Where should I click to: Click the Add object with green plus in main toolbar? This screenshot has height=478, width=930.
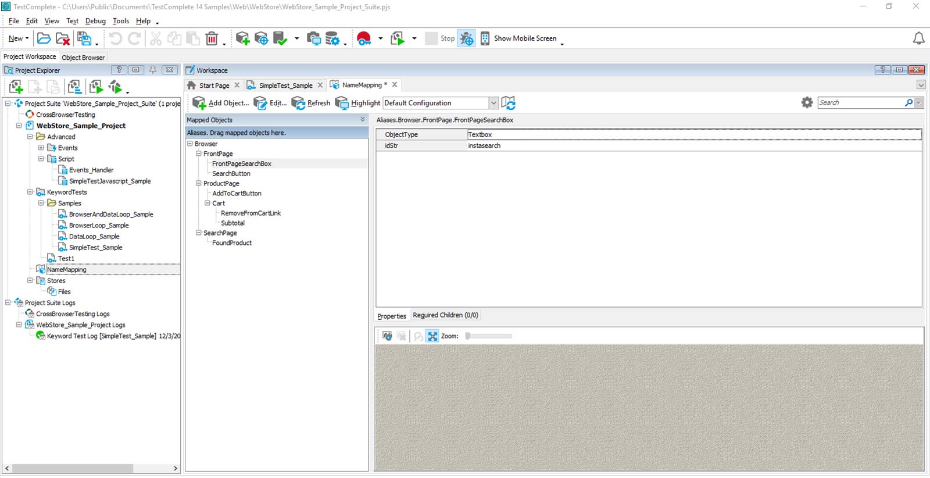pyautogui.click(x=242, y=38)
